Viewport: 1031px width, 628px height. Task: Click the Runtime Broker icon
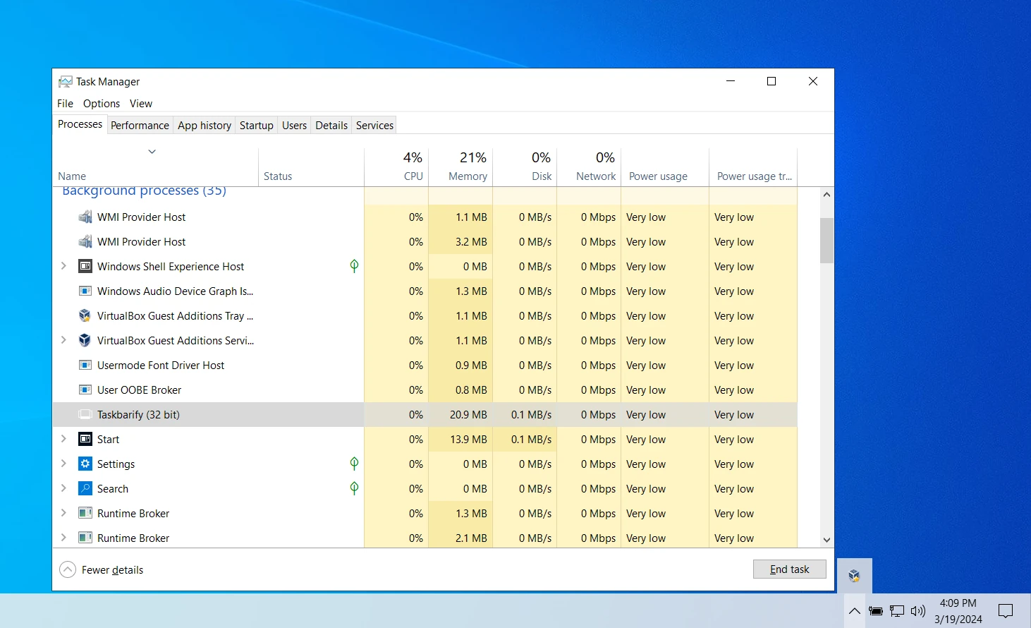click(85, 513)
